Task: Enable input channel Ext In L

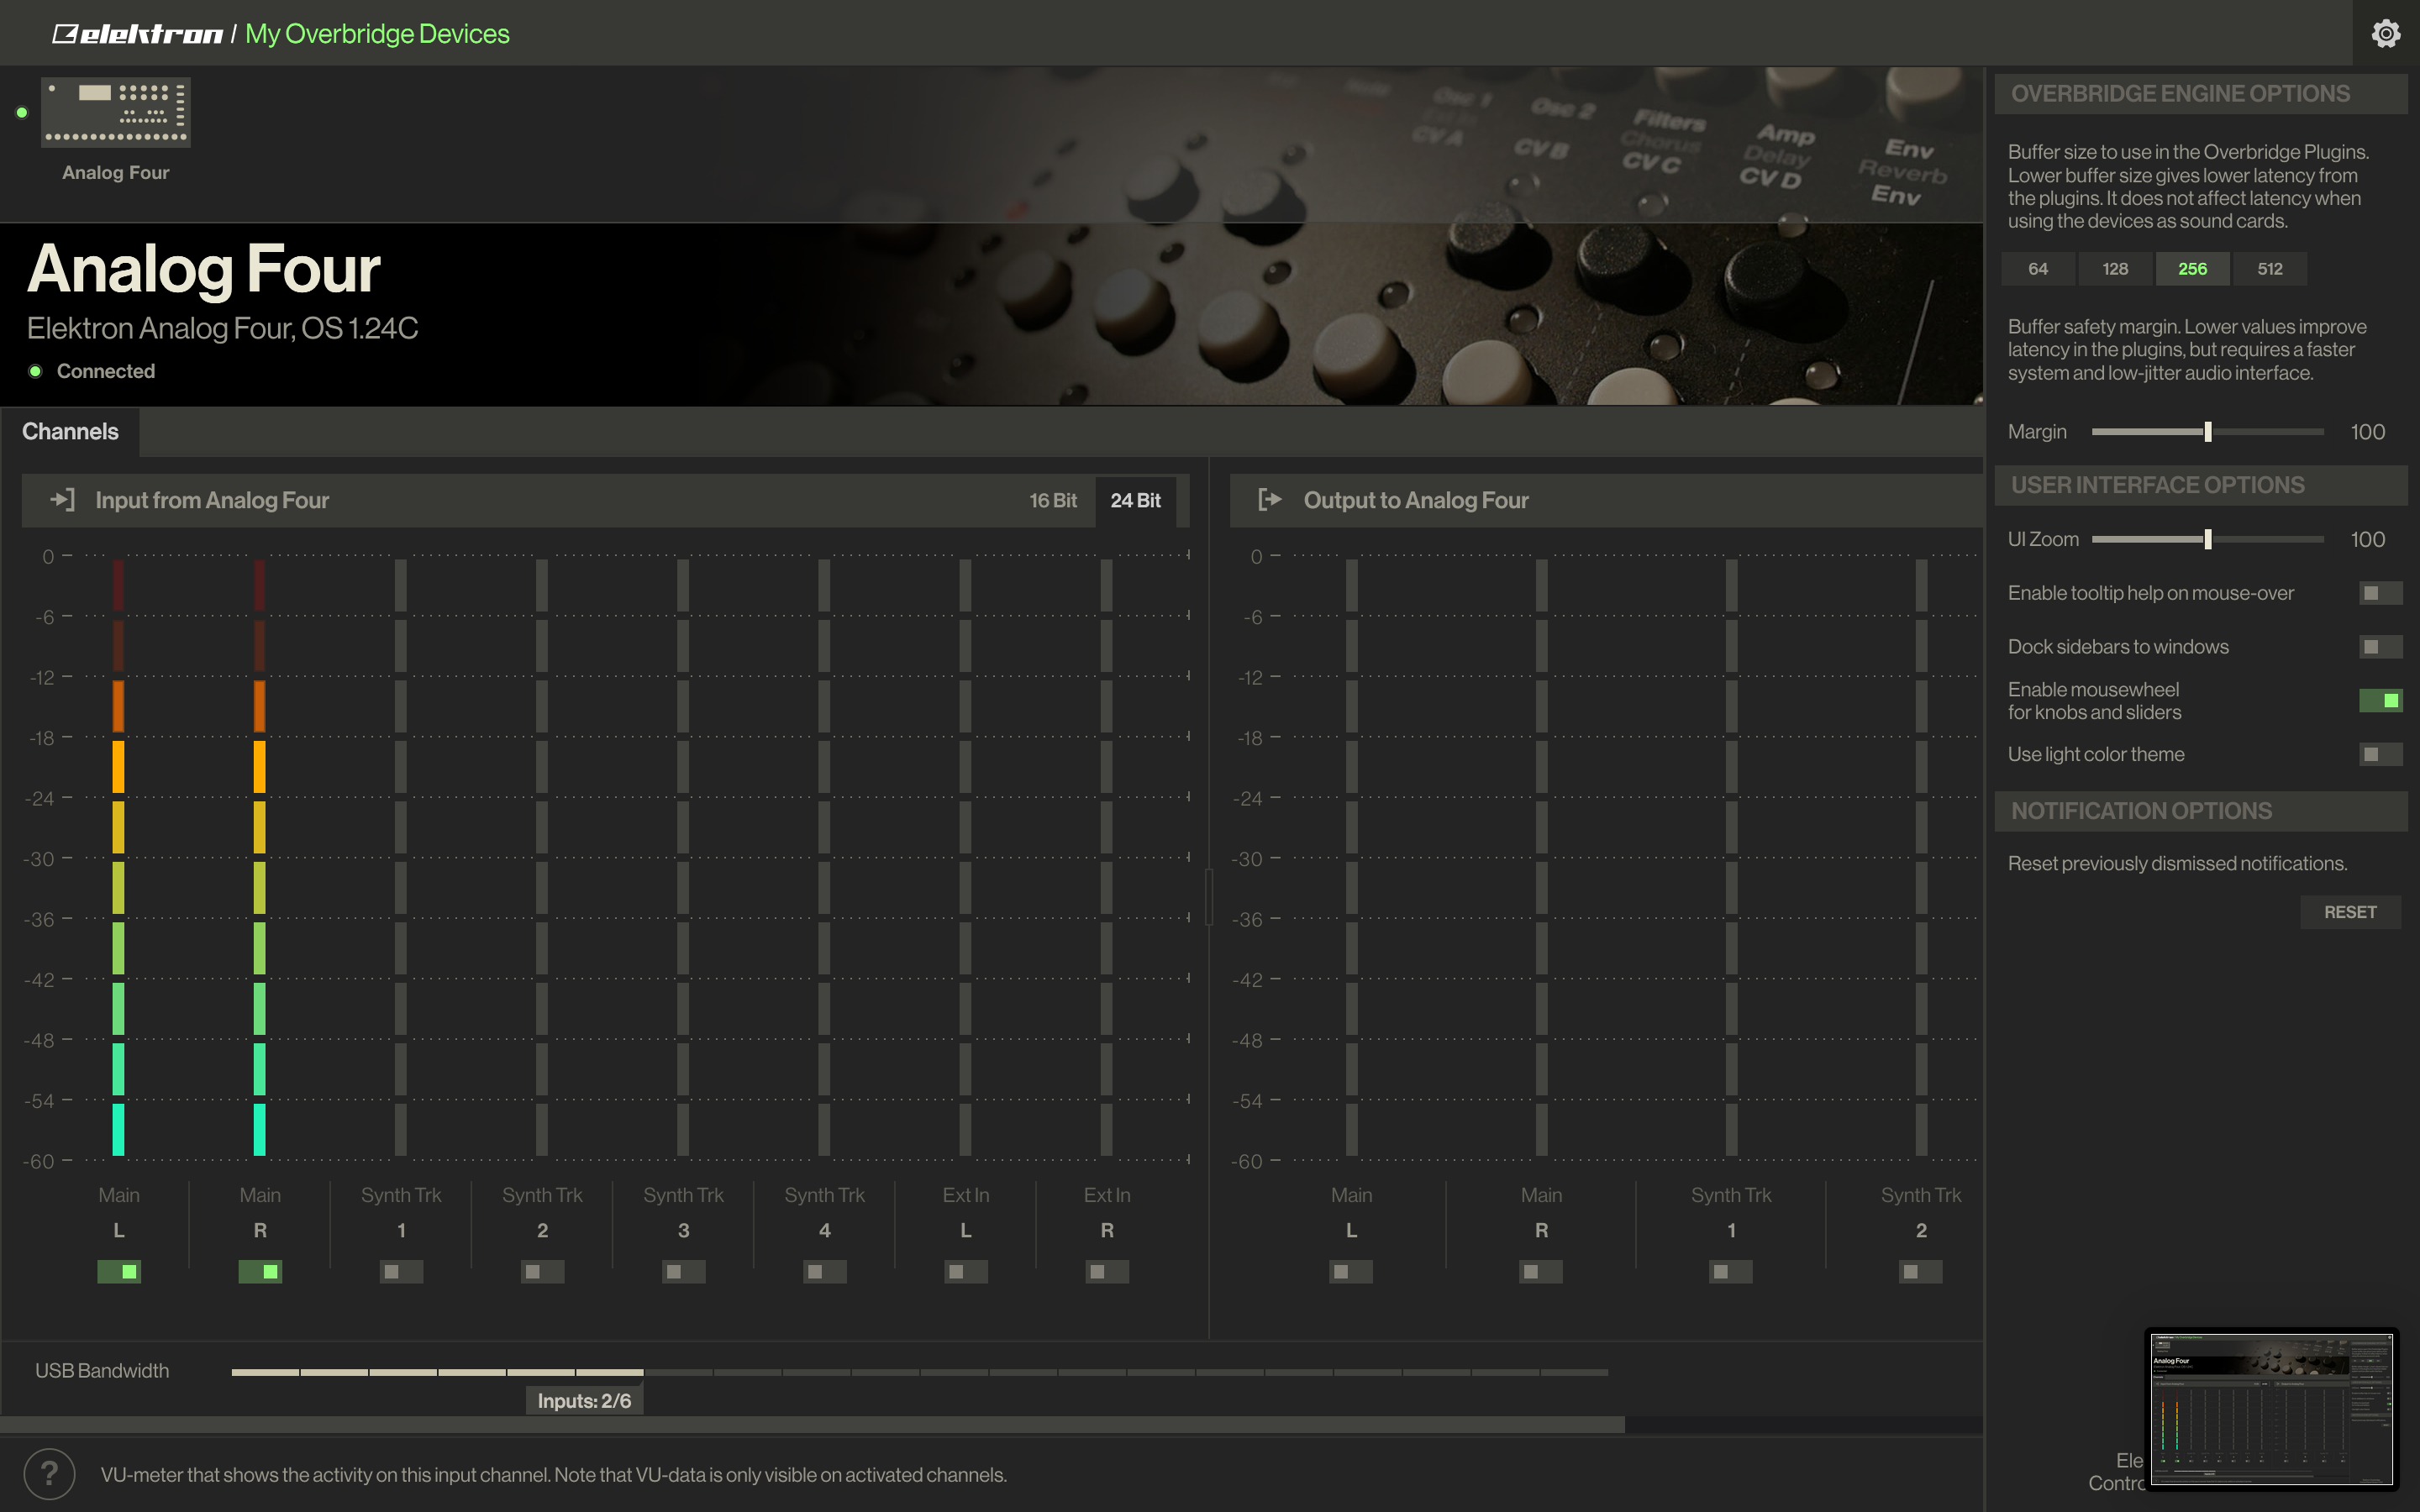Action: tap(966, 1271)
